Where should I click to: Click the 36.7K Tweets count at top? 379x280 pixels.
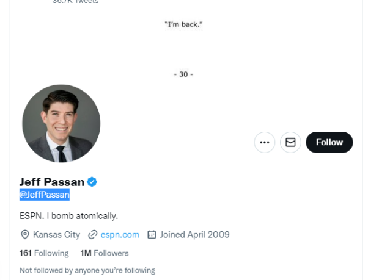(75, 2)
